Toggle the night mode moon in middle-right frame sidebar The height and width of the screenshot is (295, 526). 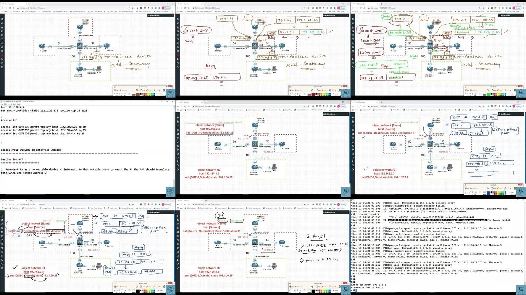[x=353, y=161]
